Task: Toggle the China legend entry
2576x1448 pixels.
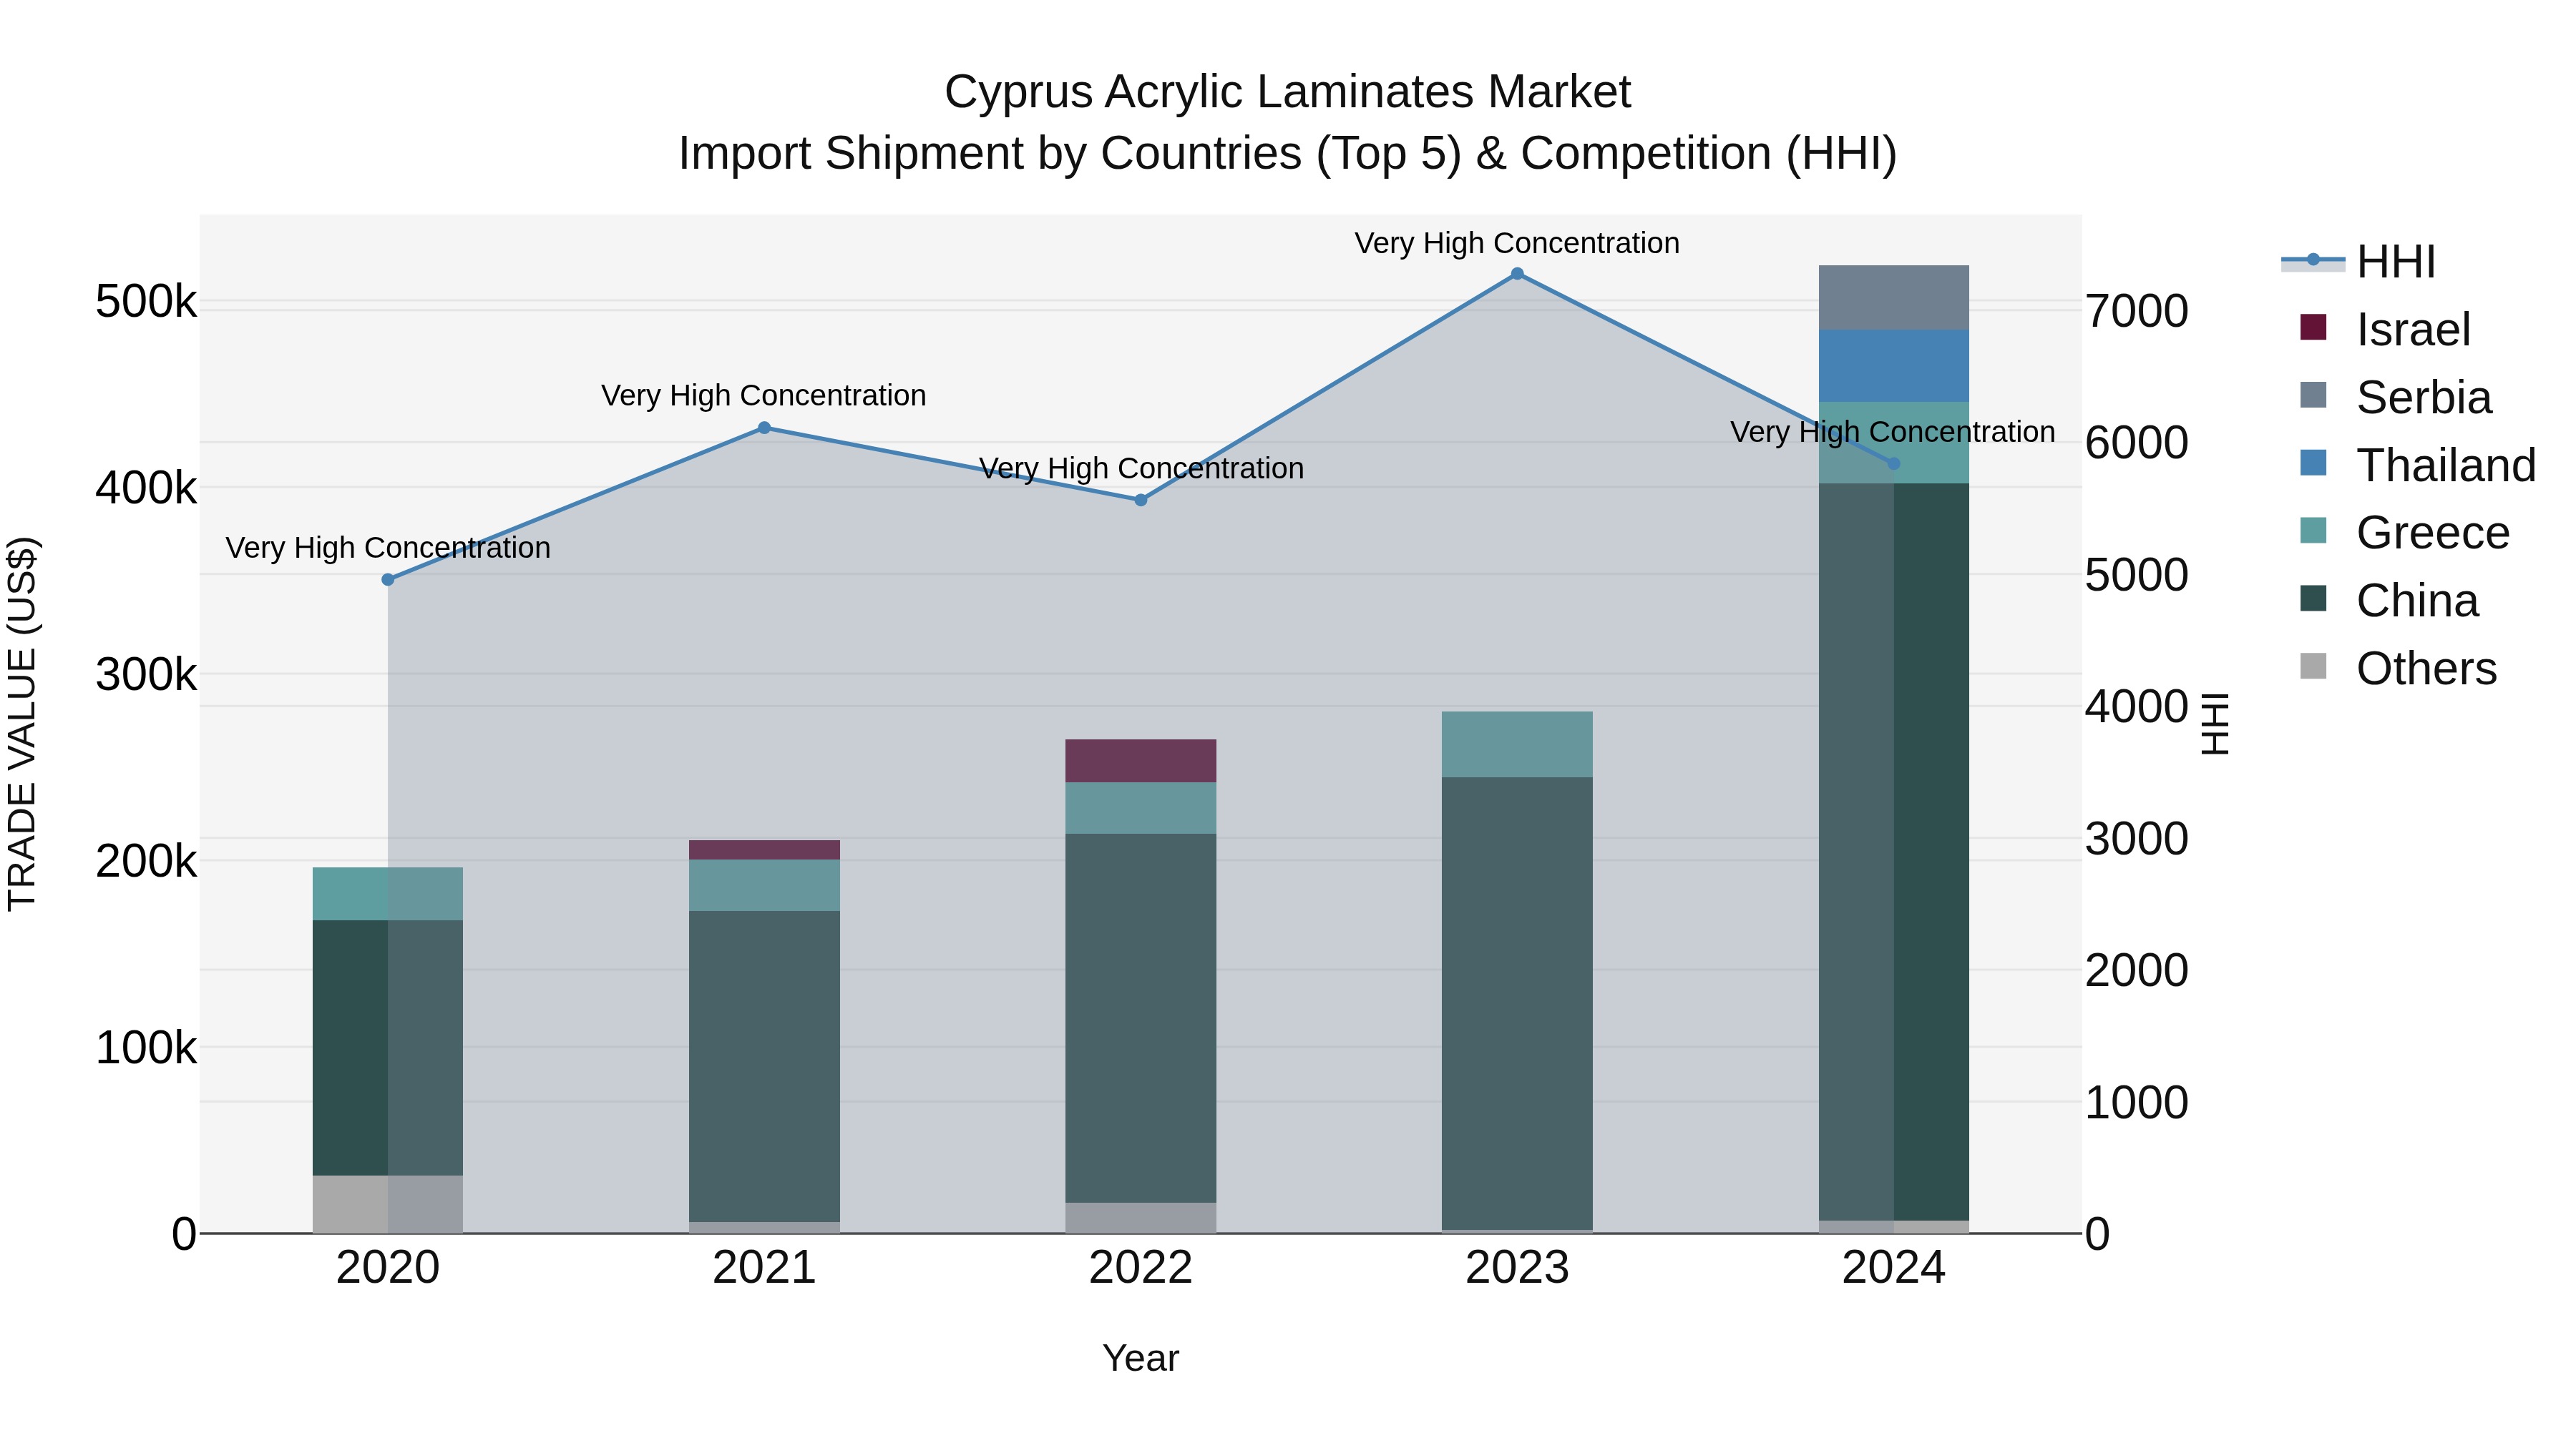Action: [2389, 601]
